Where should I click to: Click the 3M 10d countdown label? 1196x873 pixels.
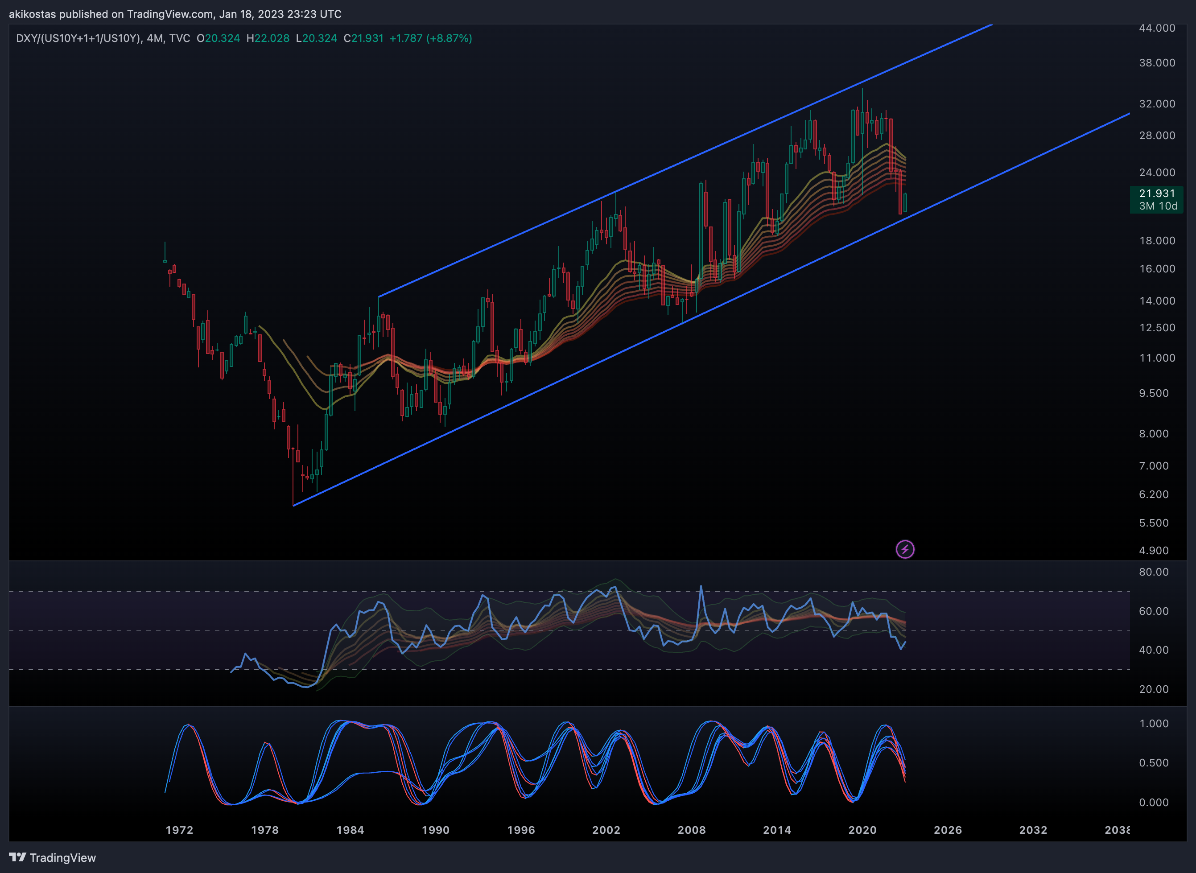(1159, 206)
